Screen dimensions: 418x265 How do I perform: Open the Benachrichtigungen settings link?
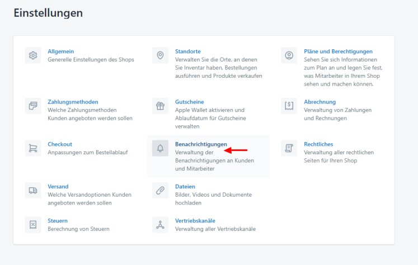tap(201, 144)
